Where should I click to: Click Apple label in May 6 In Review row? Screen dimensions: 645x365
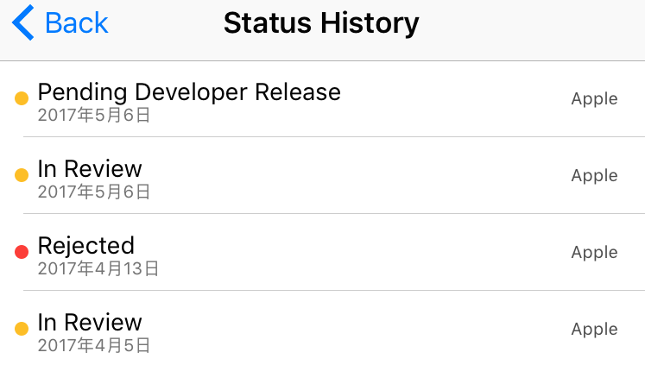pos(594,175)
